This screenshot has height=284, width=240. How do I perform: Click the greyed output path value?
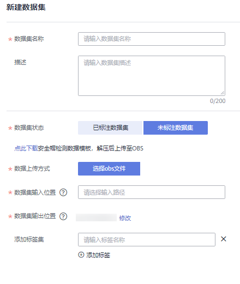pyautogui.click(x=96, y=217)
